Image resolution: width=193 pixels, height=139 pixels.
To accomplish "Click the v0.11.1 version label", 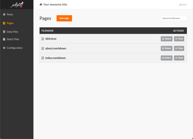I will coord(183,5).
